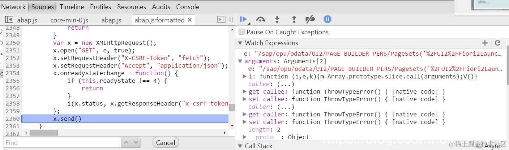
Task: Hide the debugger sidebar
Action: pos(221,20)
